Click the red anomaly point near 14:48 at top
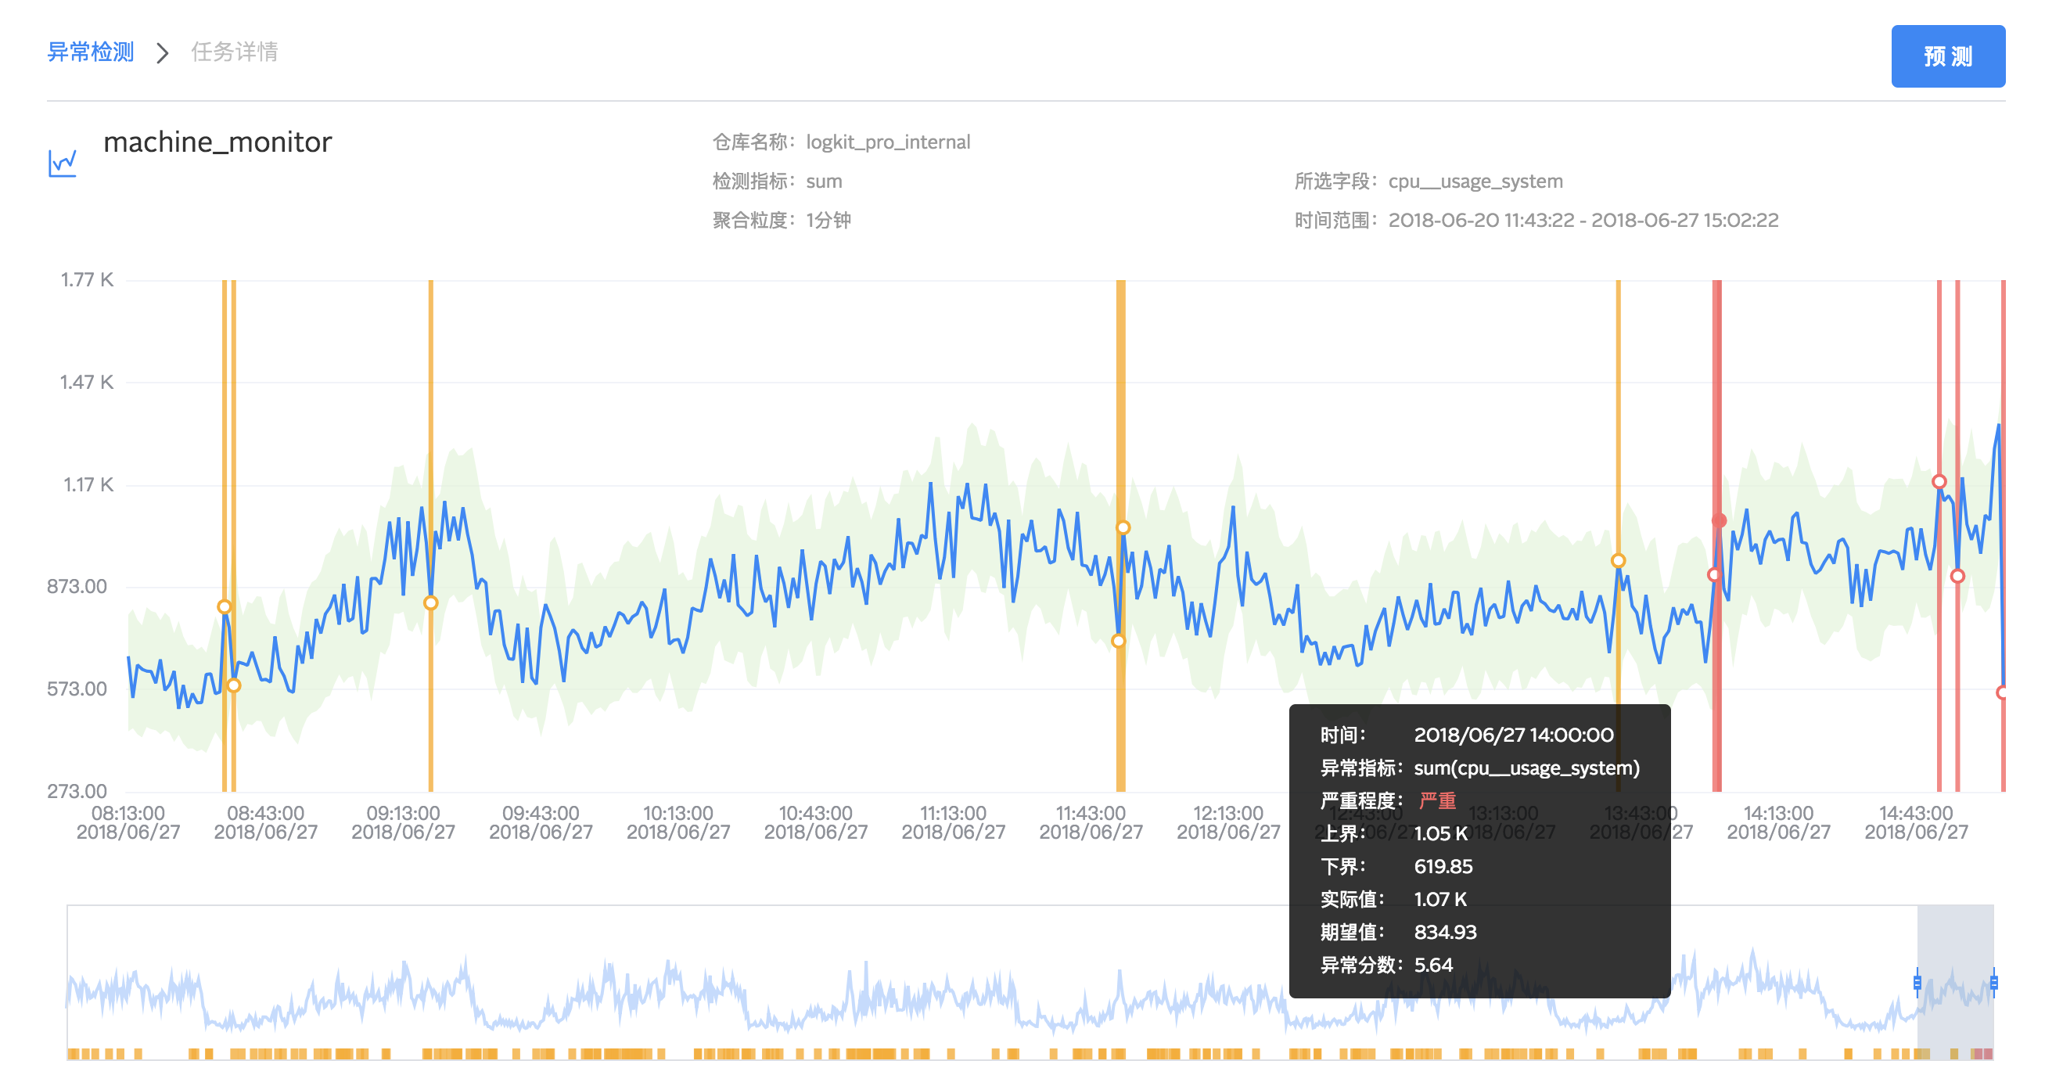This screenshot has width=2045, height=1086. point(1939,482)
